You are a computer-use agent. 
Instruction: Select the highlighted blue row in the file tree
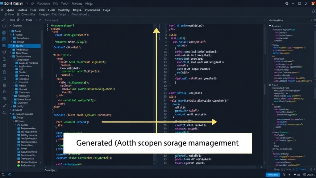(24, 46)
